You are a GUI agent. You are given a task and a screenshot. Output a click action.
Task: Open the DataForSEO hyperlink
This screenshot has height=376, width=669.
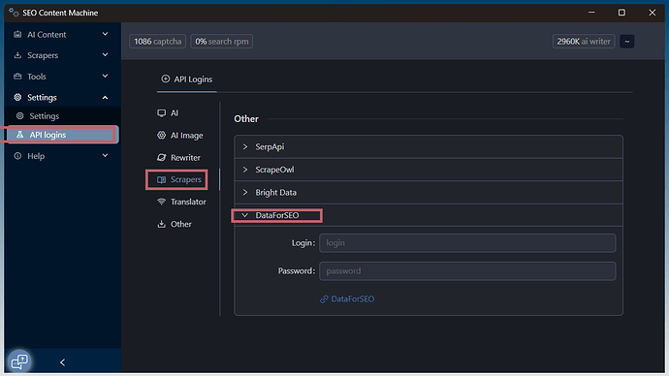(x=347, y=299)
